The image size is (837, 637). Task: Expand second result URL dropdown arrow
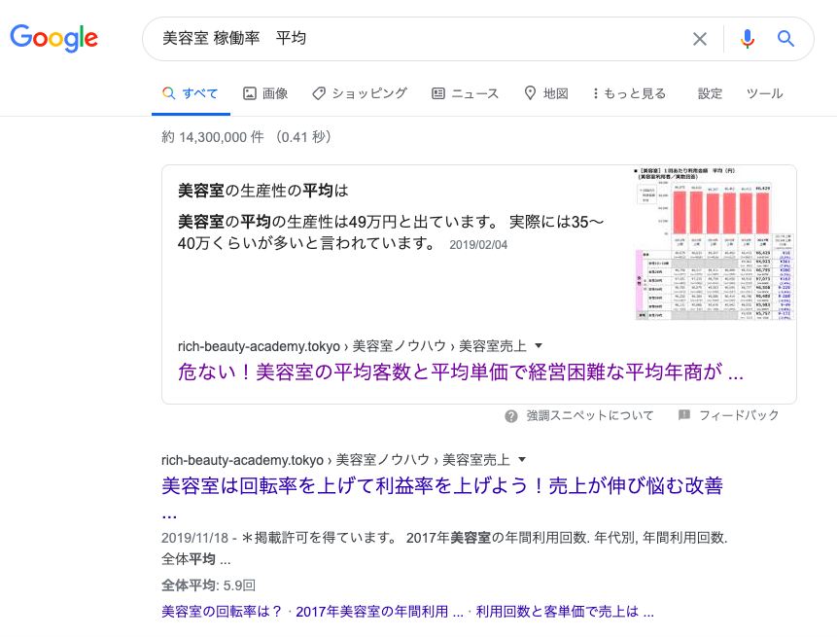click(x=522, y=460)
